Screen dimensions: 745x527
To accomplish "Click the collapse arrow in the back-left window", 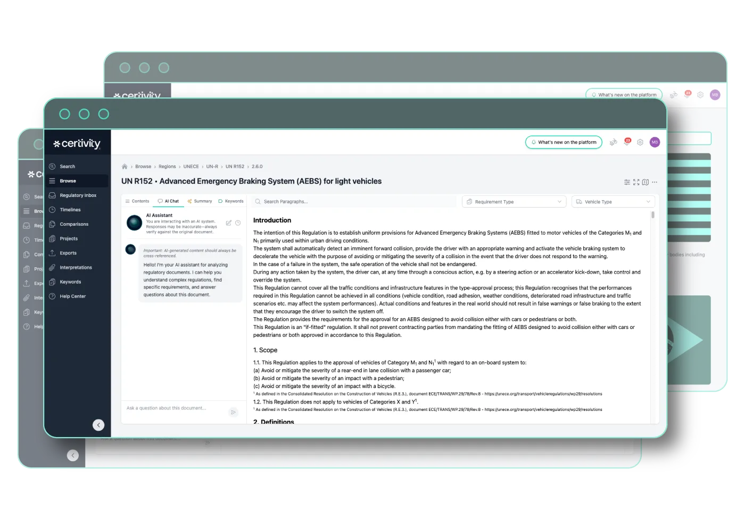I will (x=73, y=455).
